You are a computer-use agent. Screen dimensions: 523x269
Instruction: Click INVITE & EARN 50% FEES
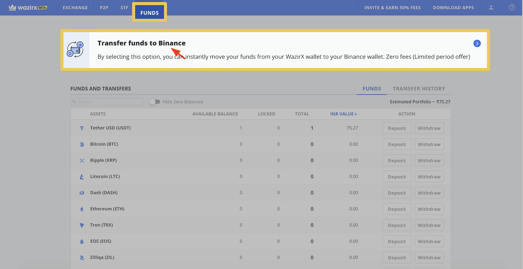pyautogui.click(x=392, y=8)
